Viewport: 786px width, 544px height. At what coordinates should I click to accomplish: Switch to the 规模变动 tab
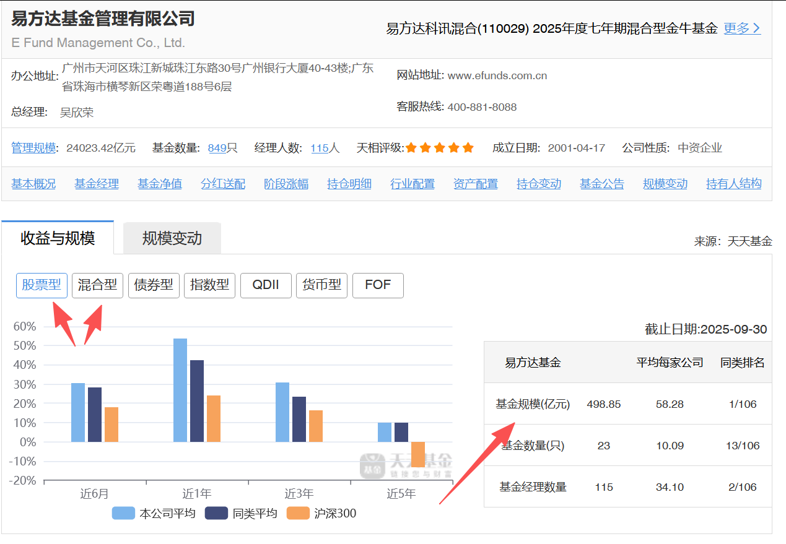(172, 238)
